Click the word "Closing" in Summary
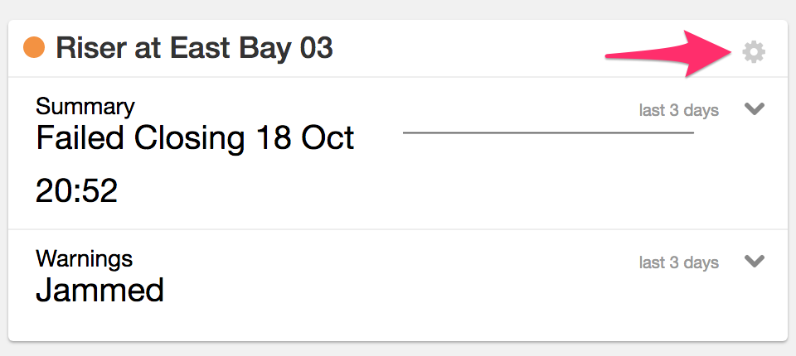Screen dimensions: 796x356 pos(184,139)
